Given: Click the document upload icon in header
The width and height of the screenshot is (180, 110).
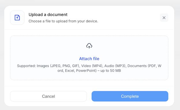Looking at the screenshot, I should 17,18.
